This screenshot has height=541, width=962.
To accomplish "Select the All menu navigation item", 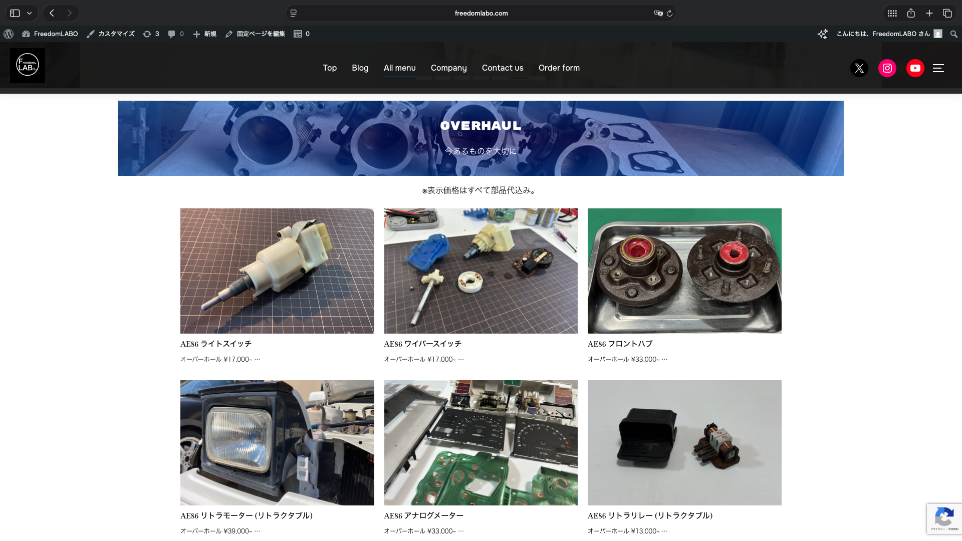I will pyautogui.click(x=399, y=68).
